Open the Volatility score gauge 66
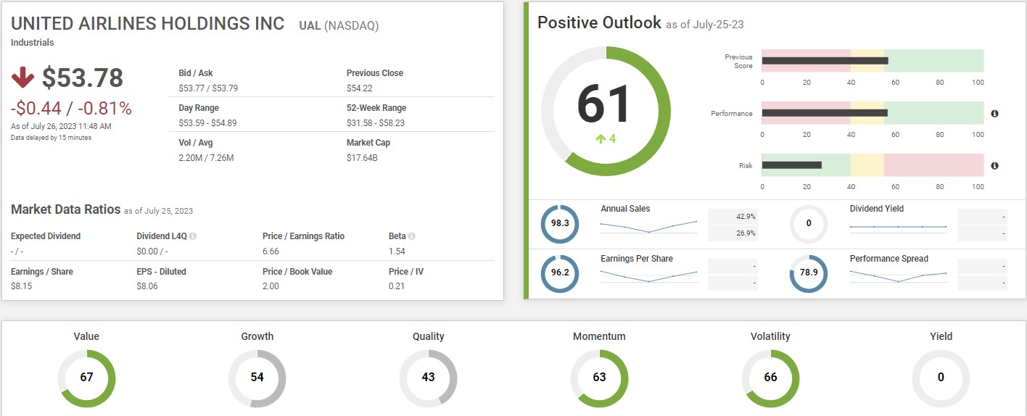Image resolution: width=1027 pixels, height=416 pixels. pyautogui.click(x=770, y=378)
